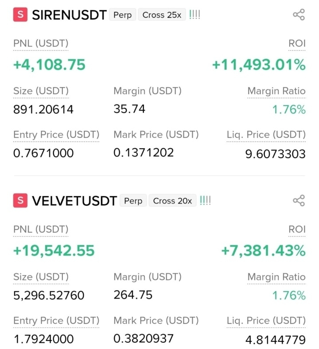Share the VELVETUSDT position
Viewport: 319px width, 349px height.
coord(299,200)
